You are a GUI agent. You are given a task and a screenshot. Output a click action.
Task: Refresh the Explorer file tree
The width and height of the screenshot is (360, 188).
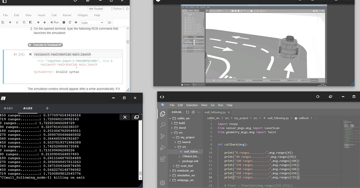point(188,112)
